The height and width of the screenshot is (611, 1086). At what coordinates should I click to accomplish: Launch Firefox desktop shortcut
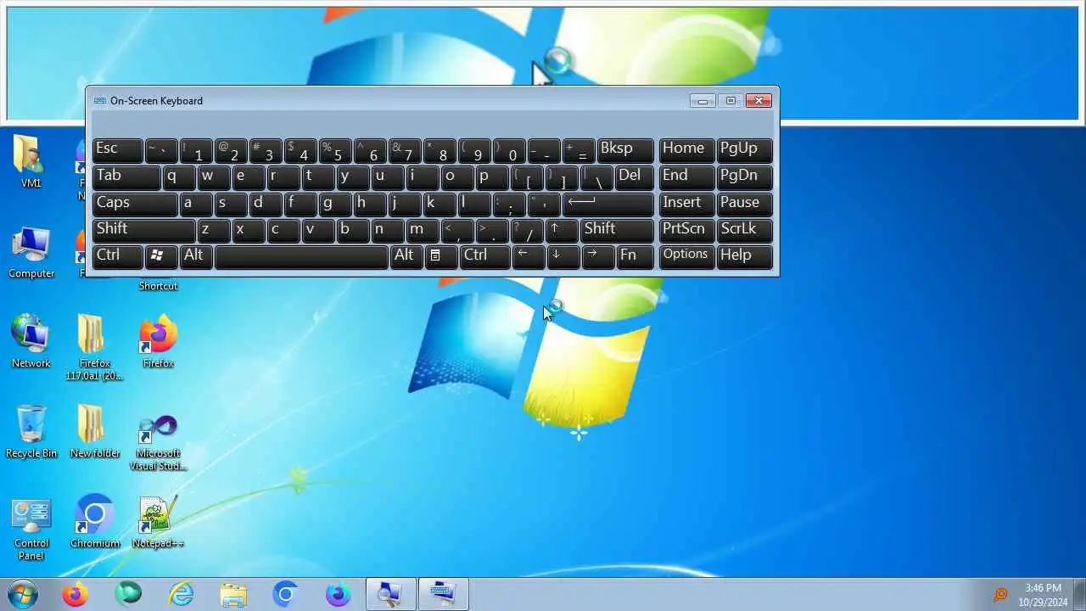tap(158, 342)
